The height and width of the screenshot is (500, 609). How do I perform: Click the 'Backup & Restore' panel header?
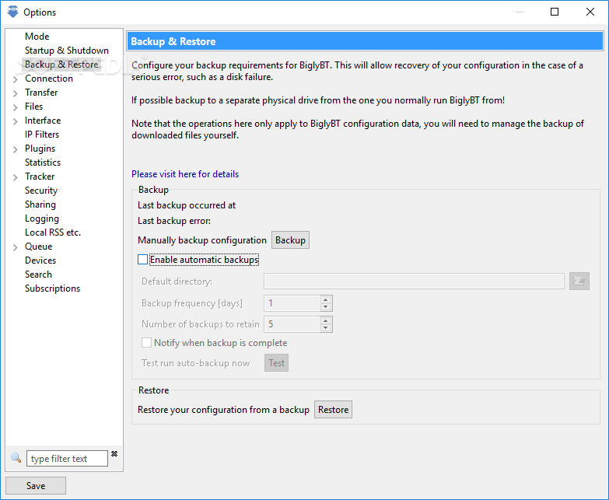pos(365,41)
